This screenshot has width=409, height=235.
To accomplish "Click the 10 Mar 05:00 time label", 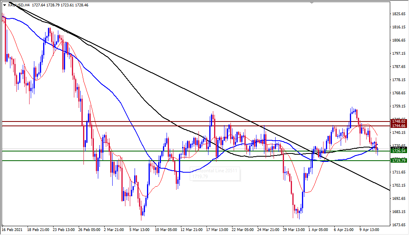I will click(166, 230).
